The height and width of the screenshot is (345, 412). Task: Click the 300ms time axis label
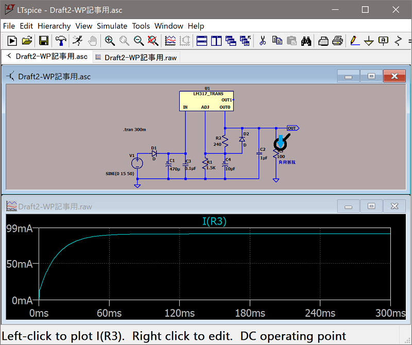click(x=390, y=313)
